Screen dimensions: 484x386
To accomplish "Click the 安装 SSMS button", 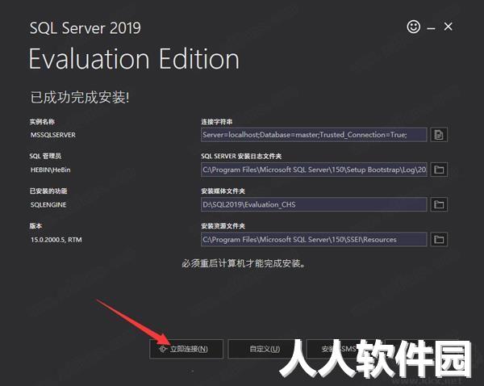I will pyautogui.click(x=343, y=349).
